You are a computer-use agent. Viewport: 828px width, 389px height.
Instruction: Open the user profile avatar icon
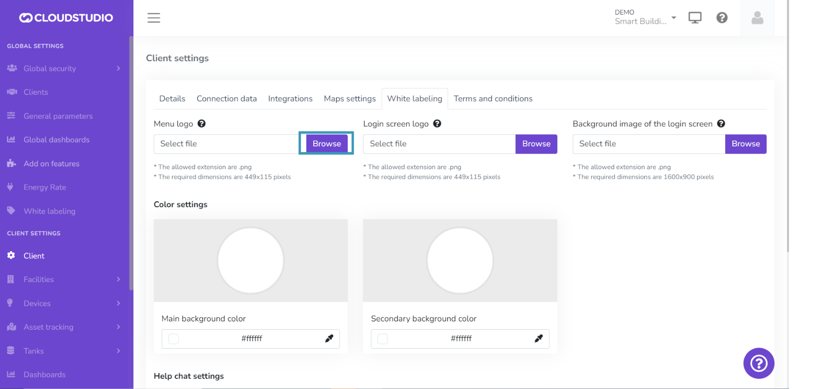pyautogui.click(x=757, y=18)
